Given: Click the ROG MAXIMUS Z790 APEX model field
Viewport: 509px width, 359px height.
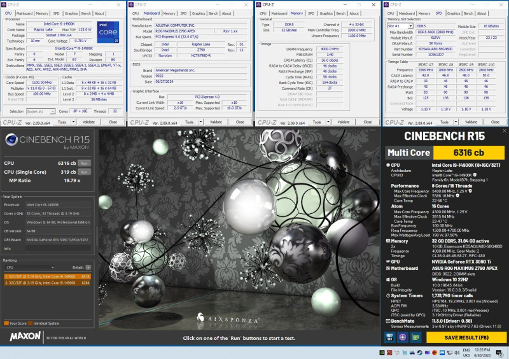Looking at the screenshot, I should pyautogui.click(x=185, y=31).
